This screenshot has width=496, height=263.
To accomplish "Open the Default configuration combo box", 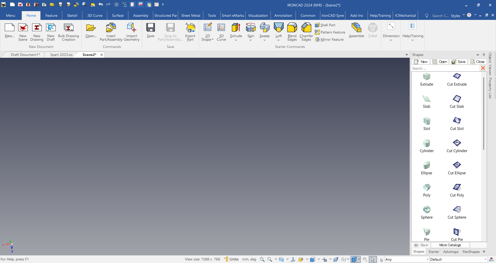I will [x=459, y=259].
